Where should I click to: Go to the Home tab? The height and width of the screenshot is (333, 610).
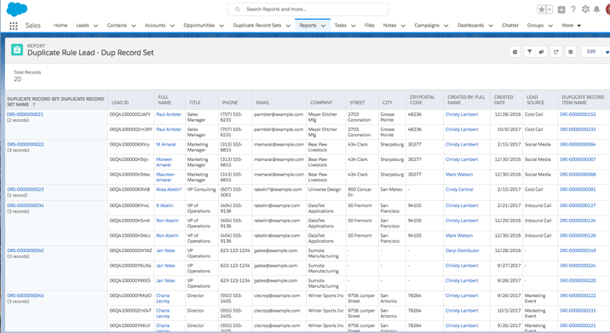60,26
